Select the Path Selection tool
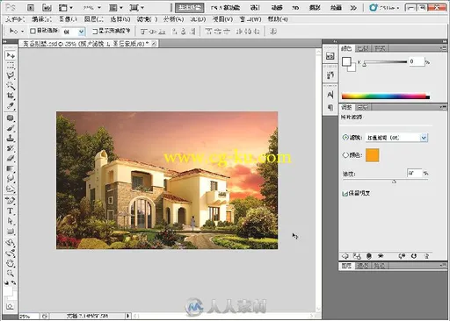450x321 pixels. (11, 221)
